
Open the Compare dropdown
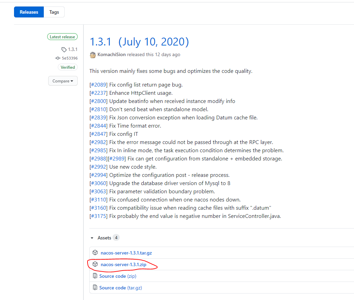click(x=63, y=81)
